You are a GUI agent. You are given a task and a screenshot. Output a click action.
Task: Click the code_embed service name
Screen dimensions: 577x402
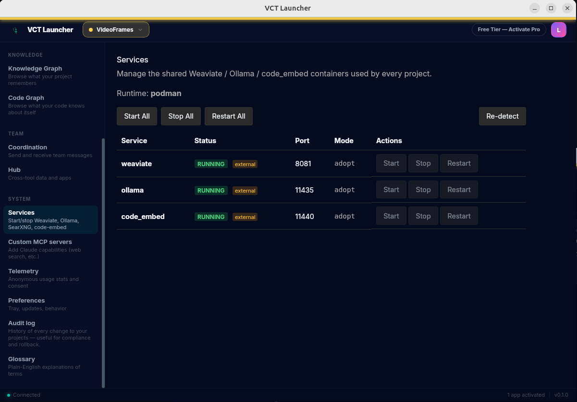143,217
